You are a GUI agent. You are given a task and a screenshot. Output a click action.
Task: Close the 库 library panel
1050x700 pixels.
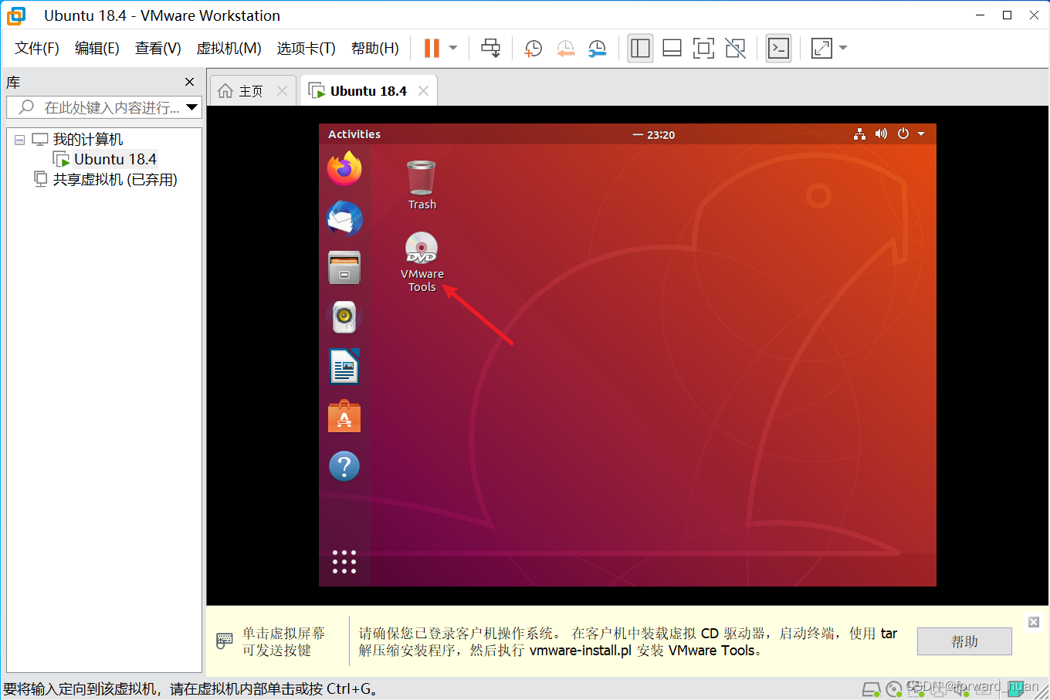190,82
